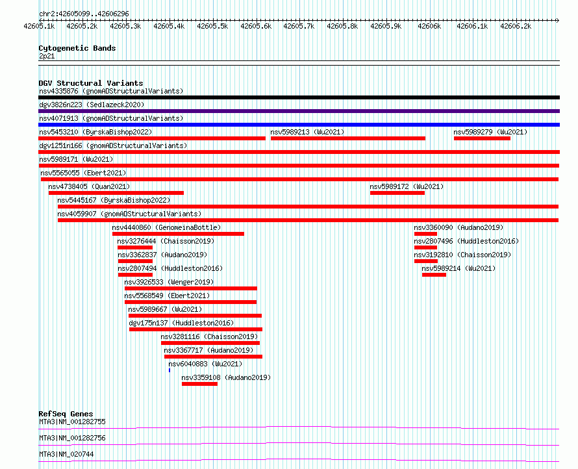Open nsv4071913 gnomAD variant label
Viewport: 578px width, 469px height.
[111, 118]
